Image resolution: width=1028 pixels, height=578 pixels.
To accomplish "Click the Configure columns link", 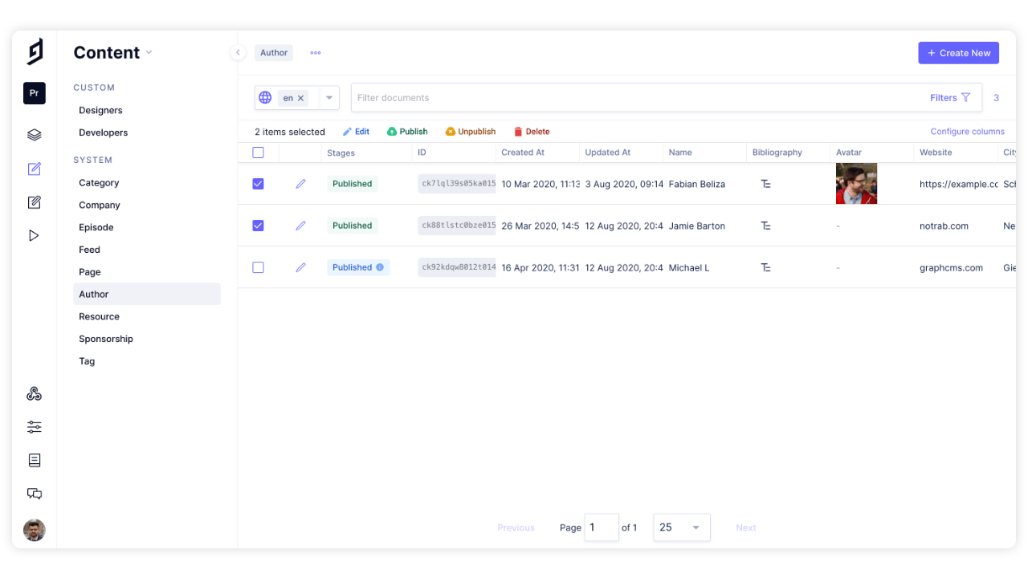I will (967, 132).
